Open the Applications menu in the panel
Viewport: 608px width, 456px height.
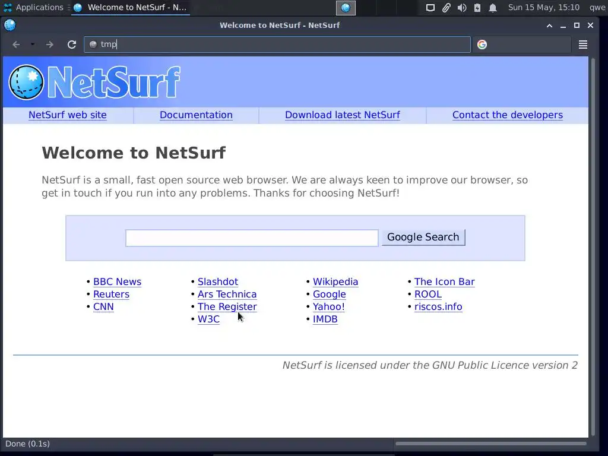pos(34,7)
